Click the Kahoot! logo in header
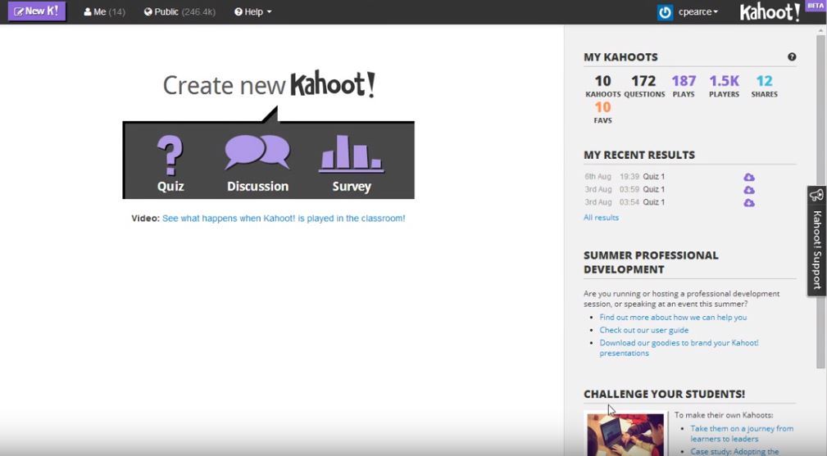Screen dimensions: 827x456 (770, 12)
